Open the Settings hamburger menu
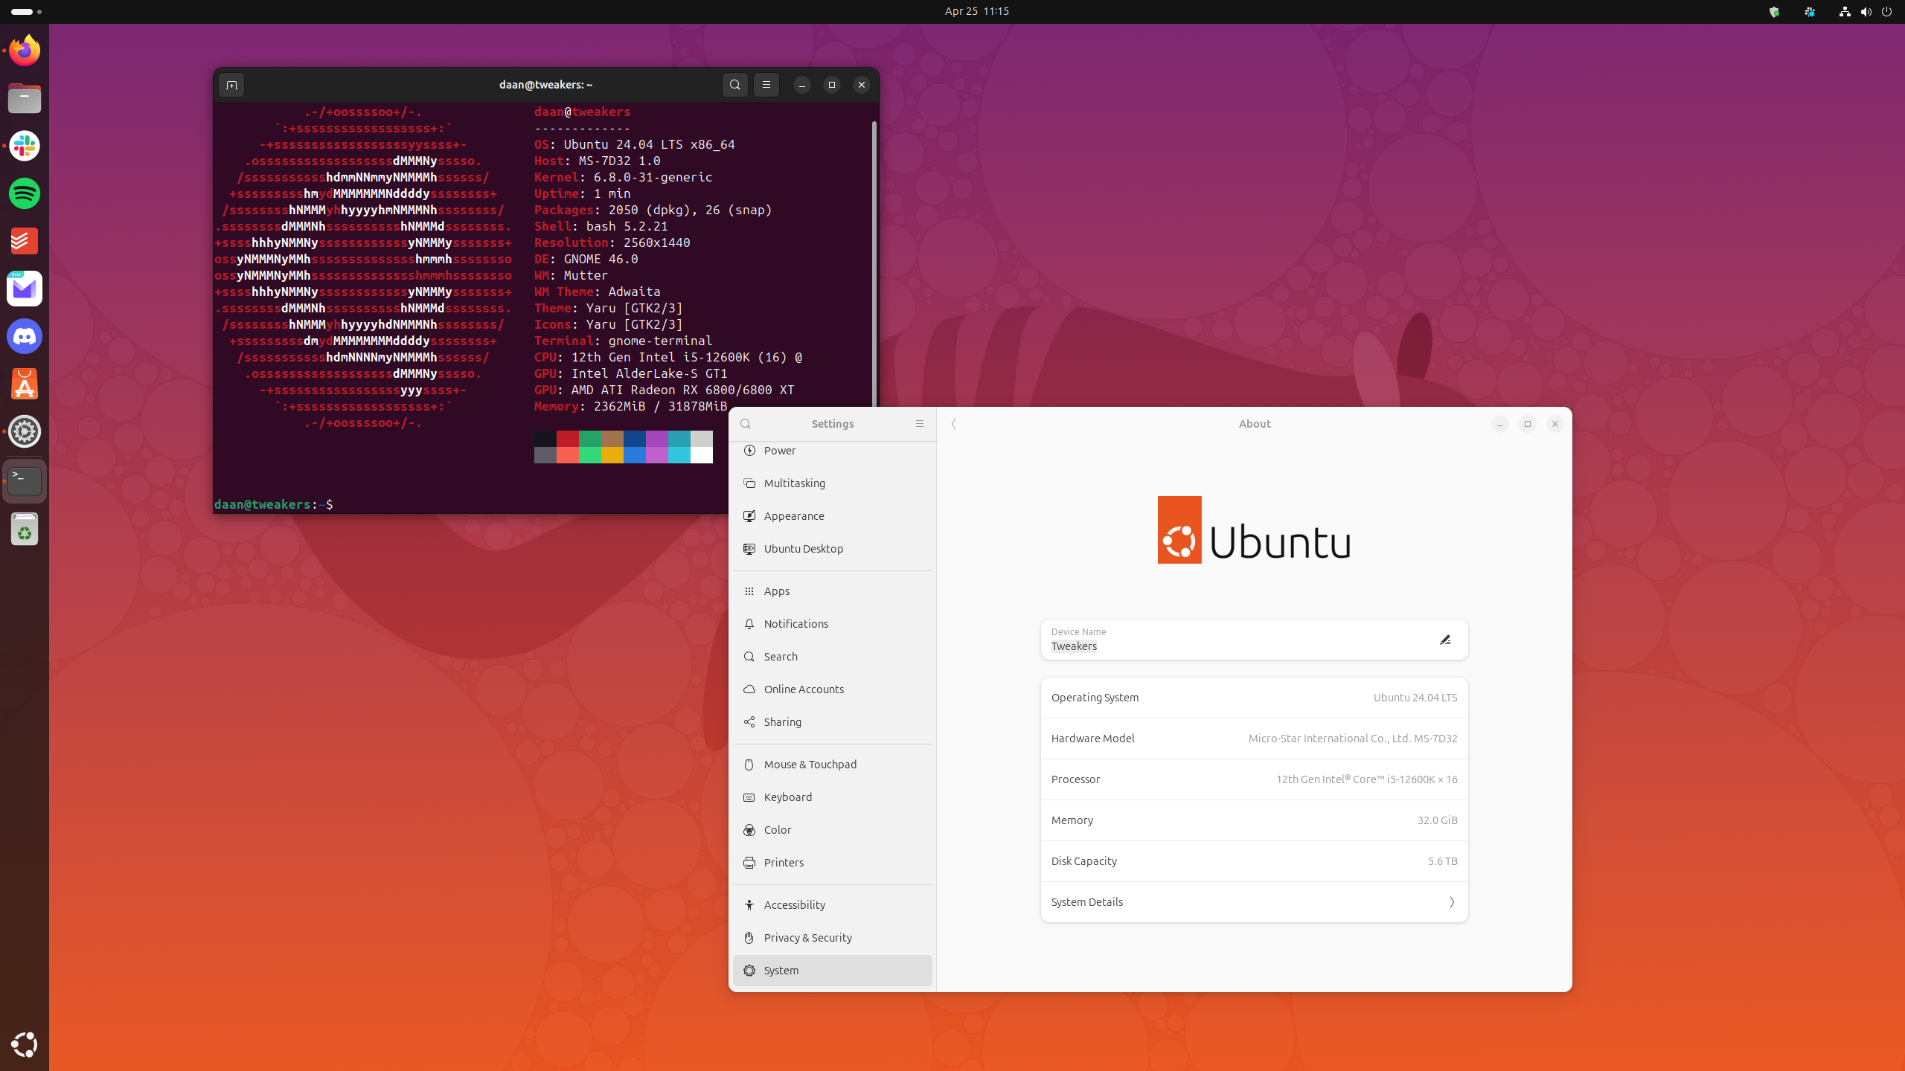Screen dimensions: 1905x1071 (920, 423)
